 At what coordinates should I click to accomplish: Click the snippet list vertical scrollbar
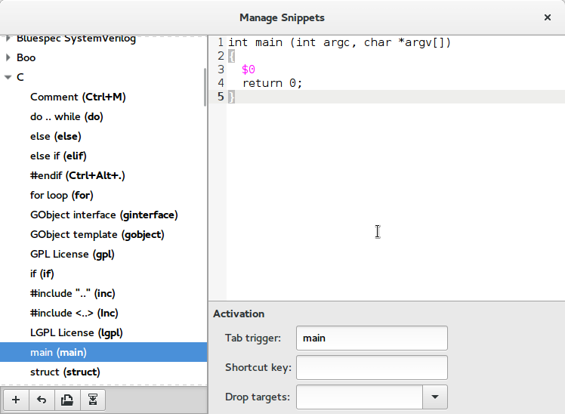pyautogui.click(x=205, y=88)
